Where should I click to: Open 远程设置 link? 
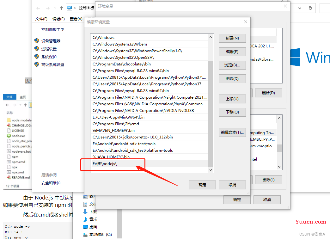coord(49,49)
